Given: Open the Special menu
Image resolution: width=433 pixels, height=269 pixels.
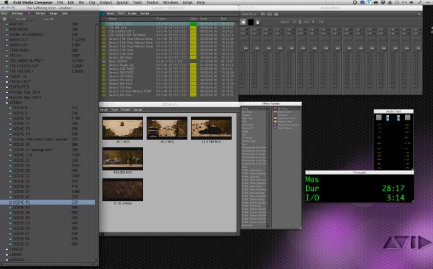Looking at the screenshot, I should click(119, 3).
